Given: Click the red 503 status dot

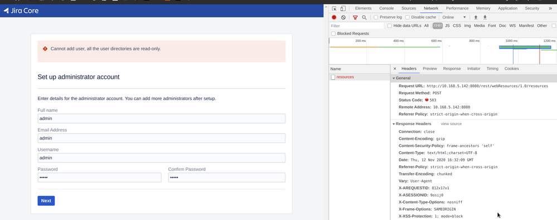Looking at the screenshot, I should click(427, 100).
